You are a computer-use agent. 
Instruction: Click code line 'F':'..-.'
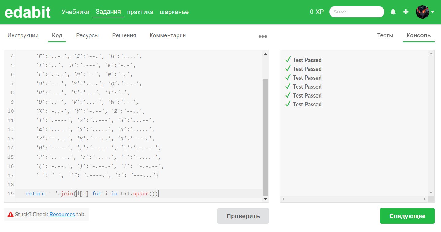[x=89, y=56]
